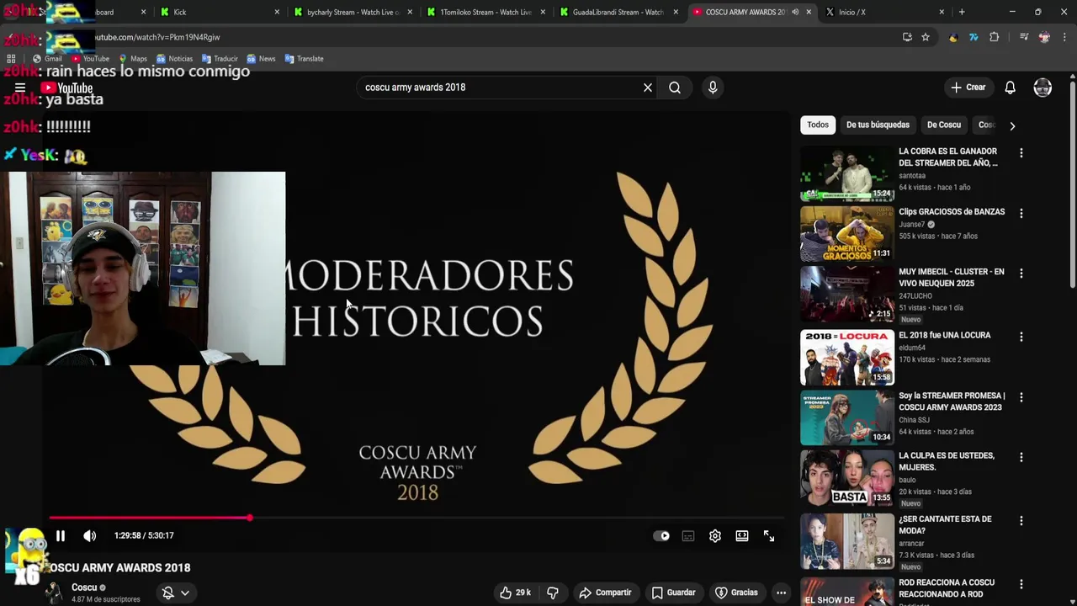This screenshot has height=606, width=1077.
Task: Toggle the autoplay switch in the player
Action: coord(661,536)
